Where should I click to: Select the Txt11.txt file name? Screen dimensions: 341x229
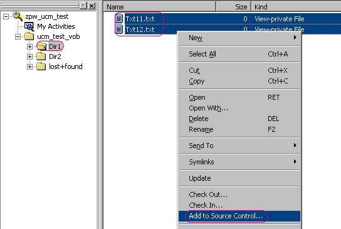pos(140,19)
